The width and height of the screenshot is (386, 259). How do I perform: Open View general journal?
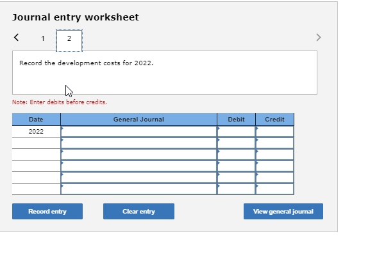pos(283,212)
